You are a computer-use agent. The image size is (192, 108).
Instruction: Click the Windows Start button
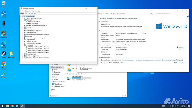click(x=2, y=106)
